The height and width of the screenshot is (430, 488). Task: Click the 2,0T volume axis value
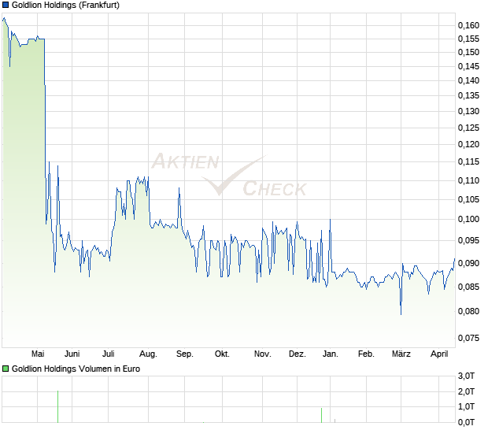point(466,391)
